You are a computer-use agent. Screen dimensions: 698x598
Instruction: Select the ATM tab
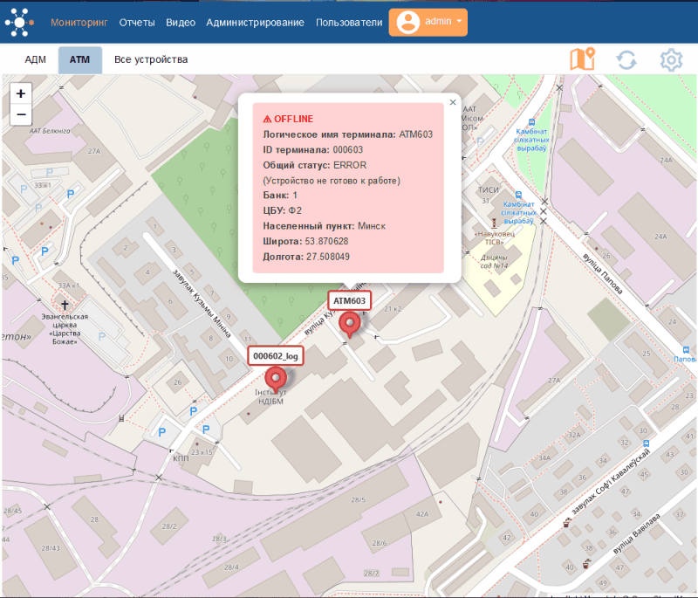(x=80, y=59)
